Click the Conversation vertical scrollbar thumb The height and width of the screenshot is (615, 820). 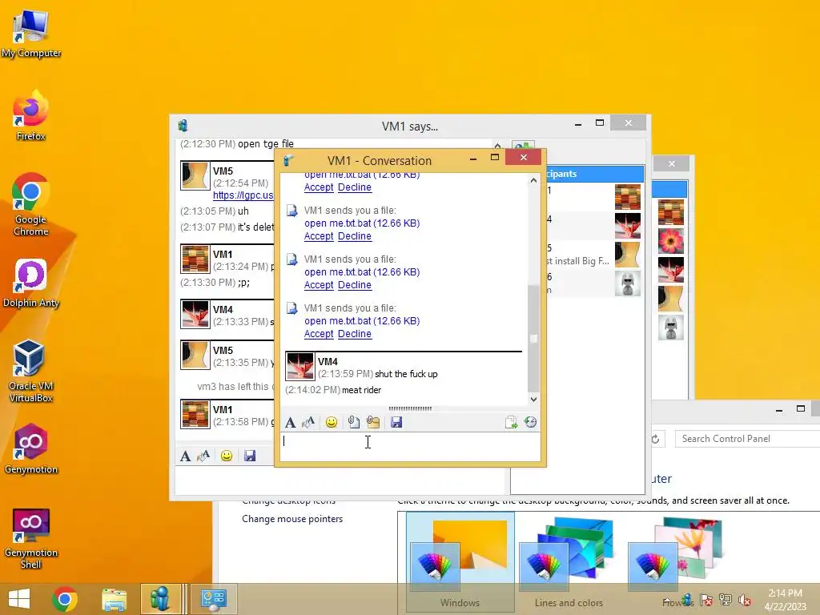tap(533, 338)
